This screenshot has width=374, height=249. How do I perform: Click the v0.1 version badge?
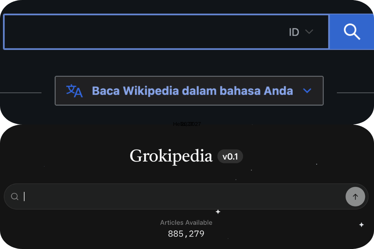point(230,156)
